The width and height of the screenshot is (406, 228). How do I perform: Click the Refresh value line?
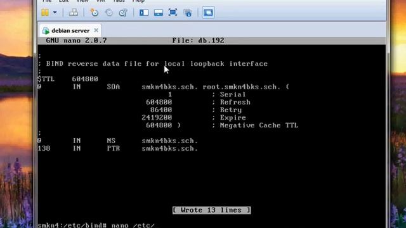pos(198,102)
